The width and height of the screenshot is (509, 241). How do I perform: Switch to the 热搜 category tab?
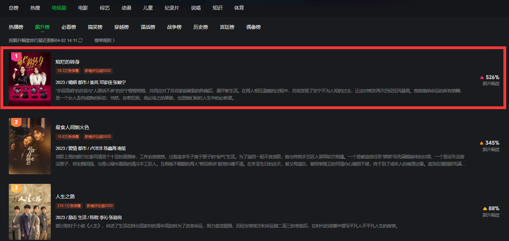point(35,8)
